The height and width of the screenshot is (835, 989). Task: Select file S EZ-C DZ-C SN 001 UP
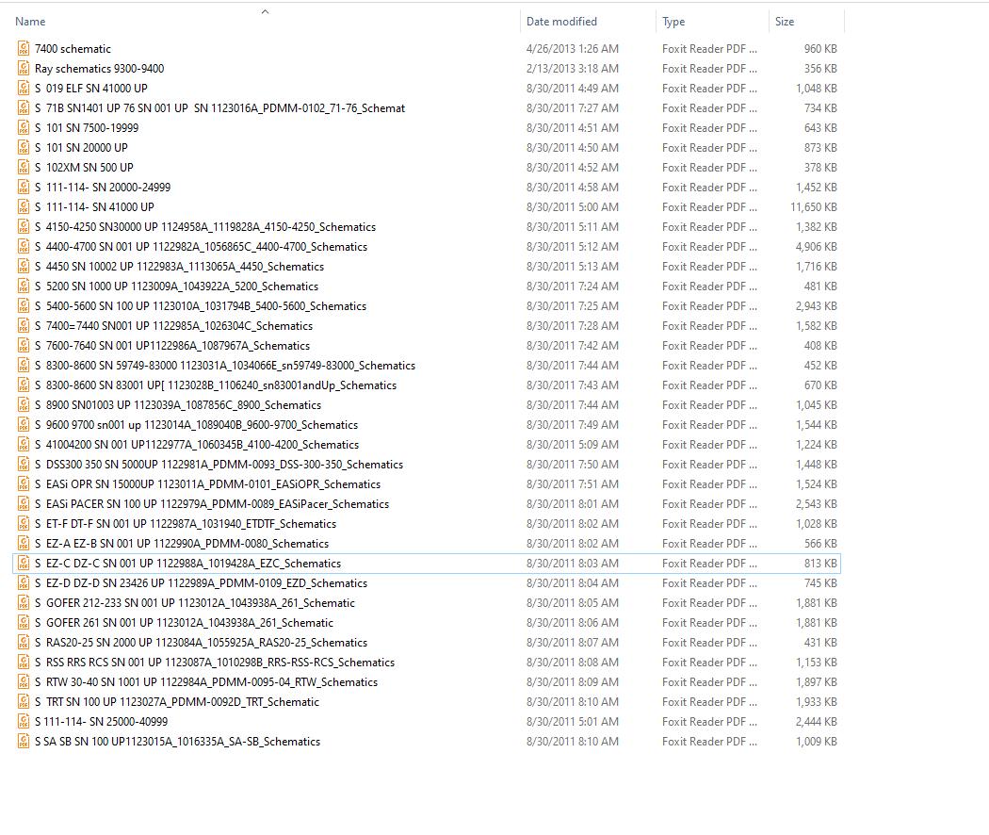click(x=427, y=563)
